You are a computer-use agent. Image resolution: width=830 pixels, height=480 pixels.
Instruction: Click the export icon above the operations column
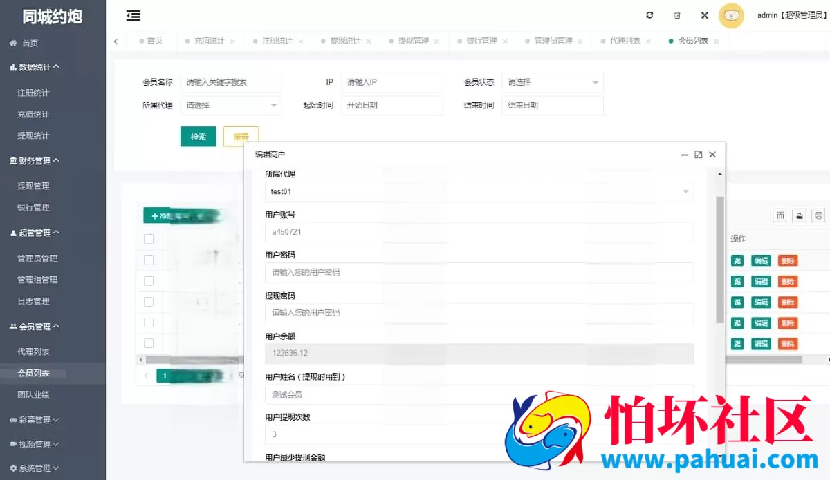tap(799, 215)
